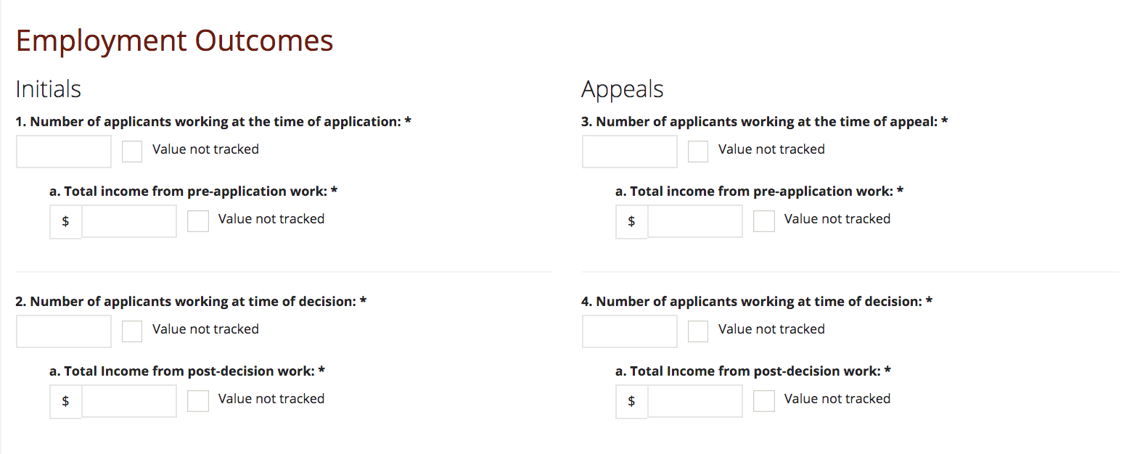The image size is (1132, 454).
Task: Click dollar sign beside Appeals pre-application income
Action: coord(631,221)
